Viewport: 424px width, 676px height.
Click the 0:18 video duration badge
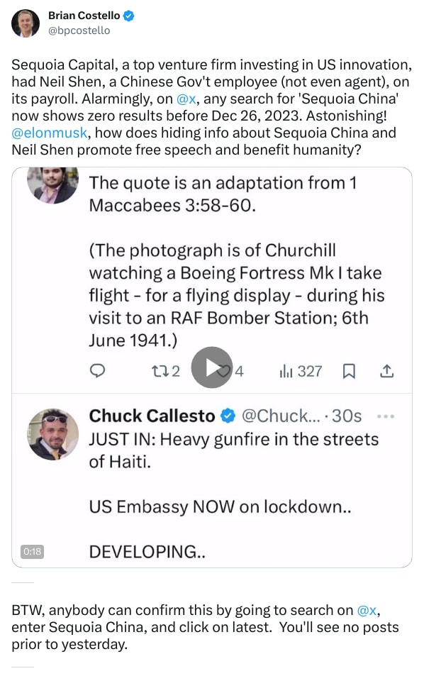(x=34, y=551)
